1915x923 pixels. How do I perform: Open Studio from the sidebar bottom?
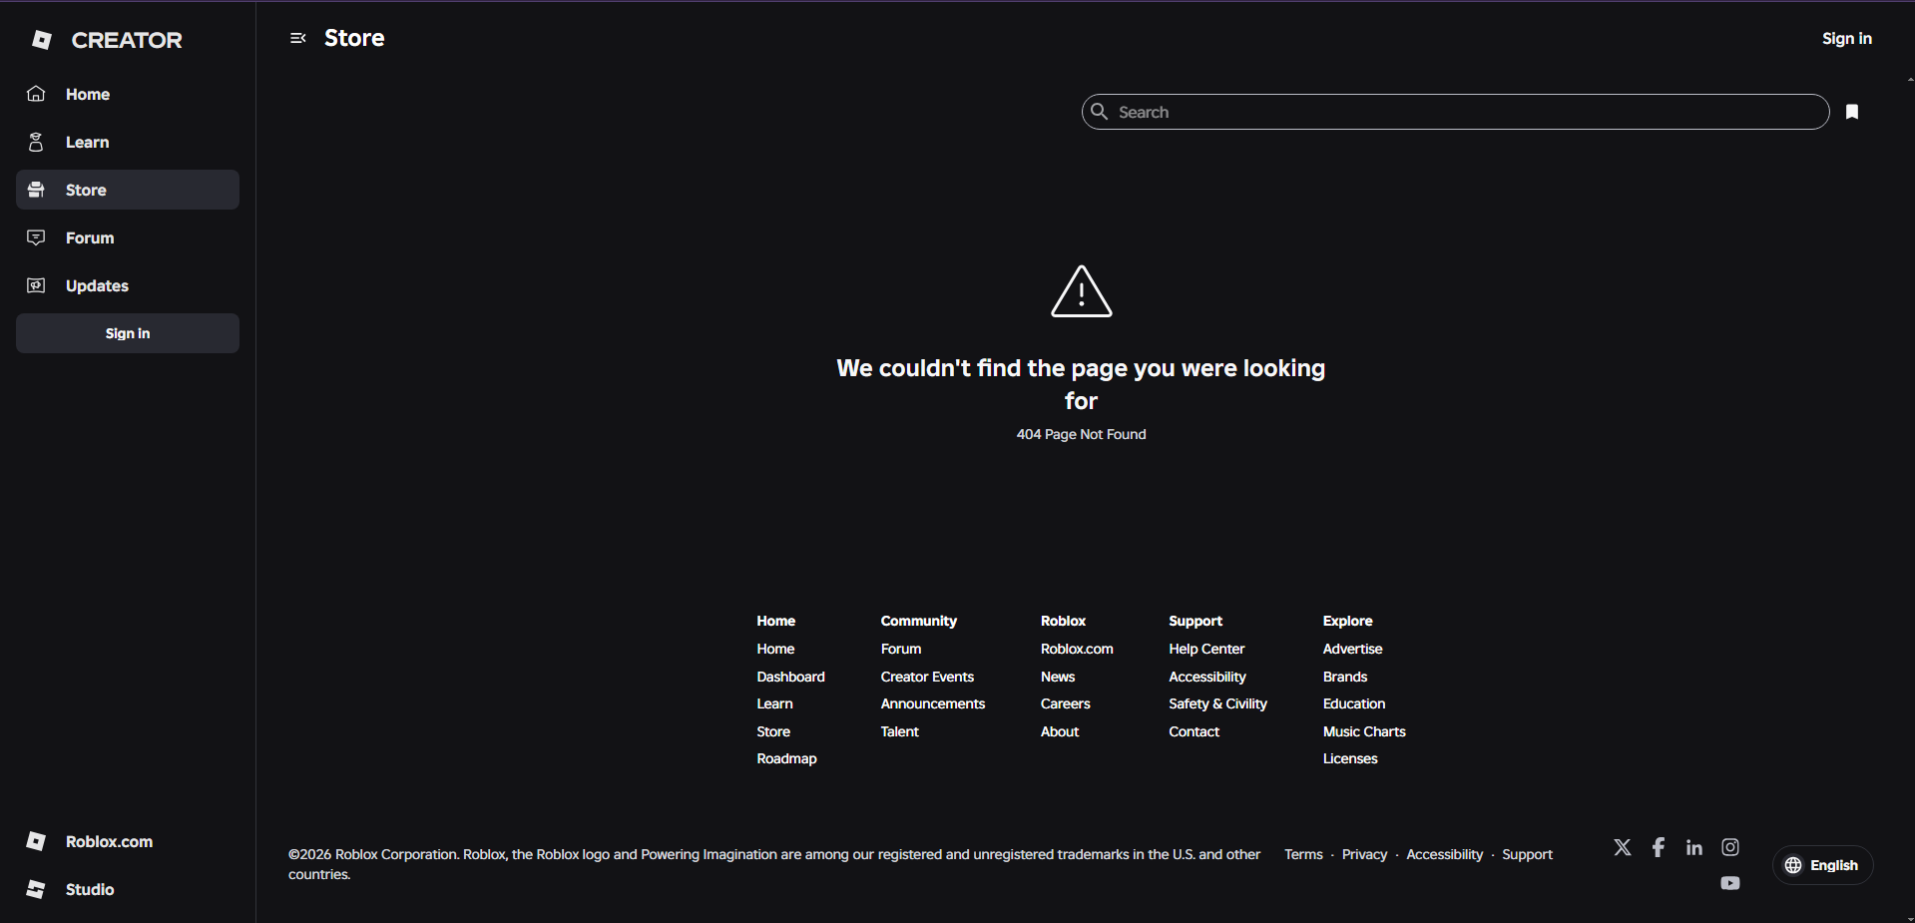128,889
